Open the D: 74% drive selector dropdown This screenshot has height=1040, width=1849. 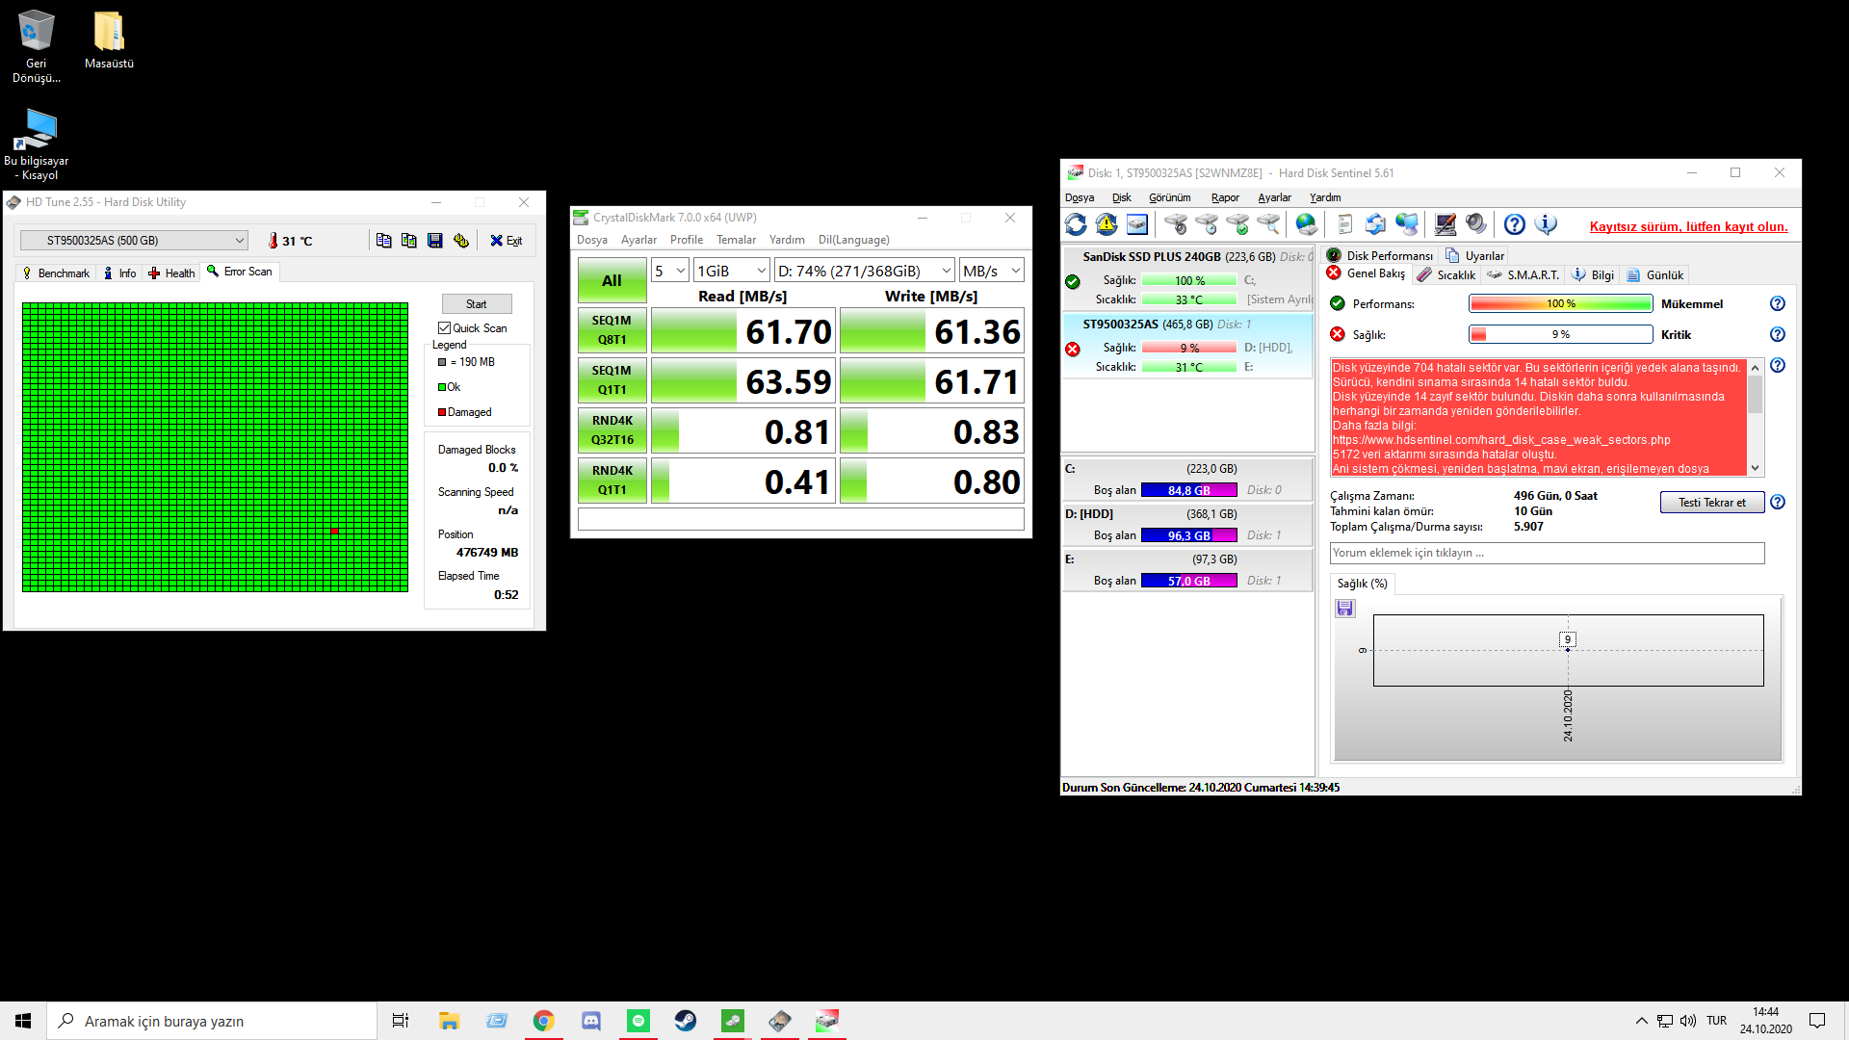coord(864,272)
